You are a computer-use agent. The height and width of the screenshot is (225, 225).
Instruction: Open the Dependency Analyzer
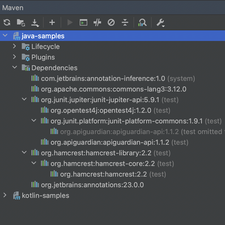pyautogui.click(x=142, y=22)
